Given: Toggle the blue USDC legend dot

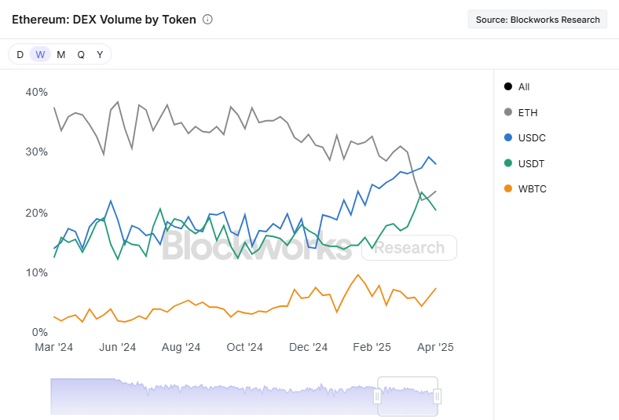Looking at the screenshot, I should [508, 137].
